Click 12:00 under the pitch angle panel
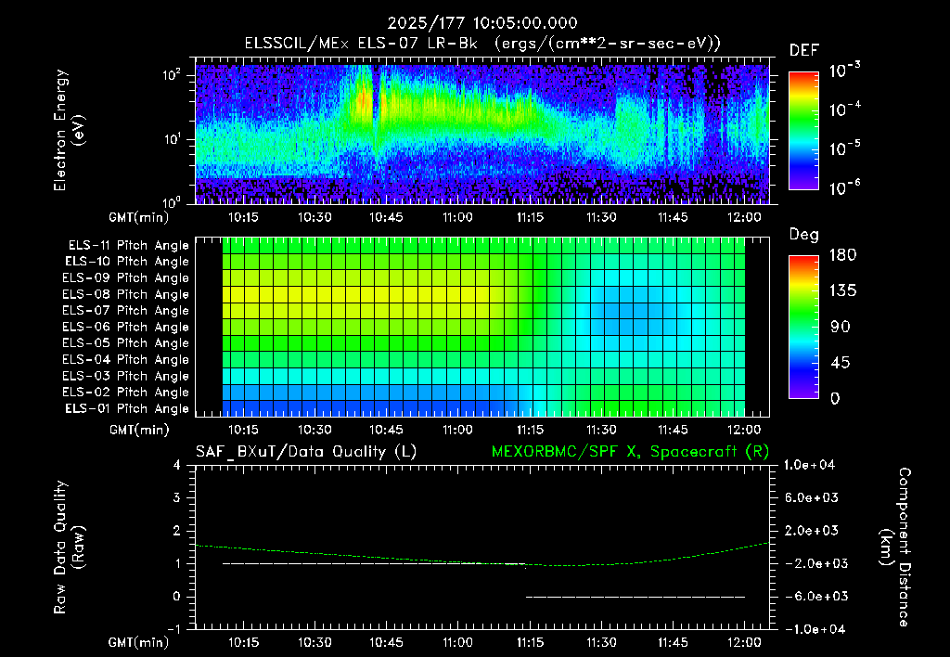 pos(744,430)
